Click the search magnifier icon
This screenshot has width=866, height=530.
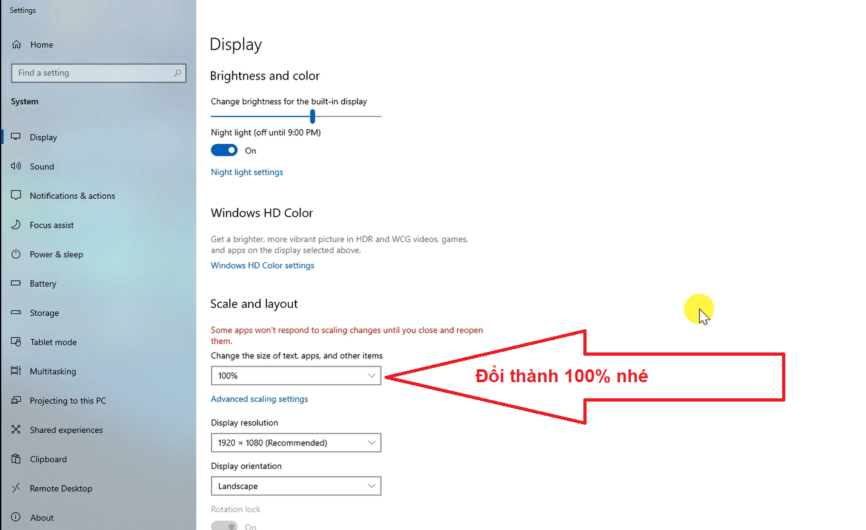point(177,73)
